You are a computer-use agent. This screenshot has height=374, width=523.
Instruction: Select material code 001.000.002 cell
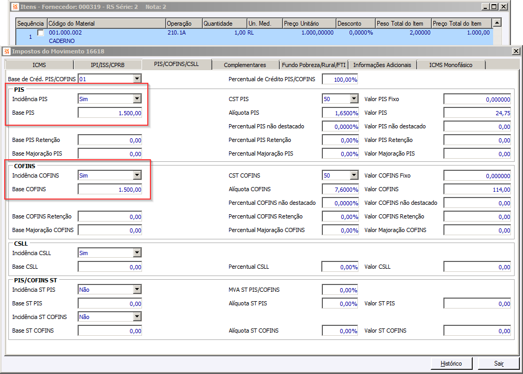tap(66, 32)
